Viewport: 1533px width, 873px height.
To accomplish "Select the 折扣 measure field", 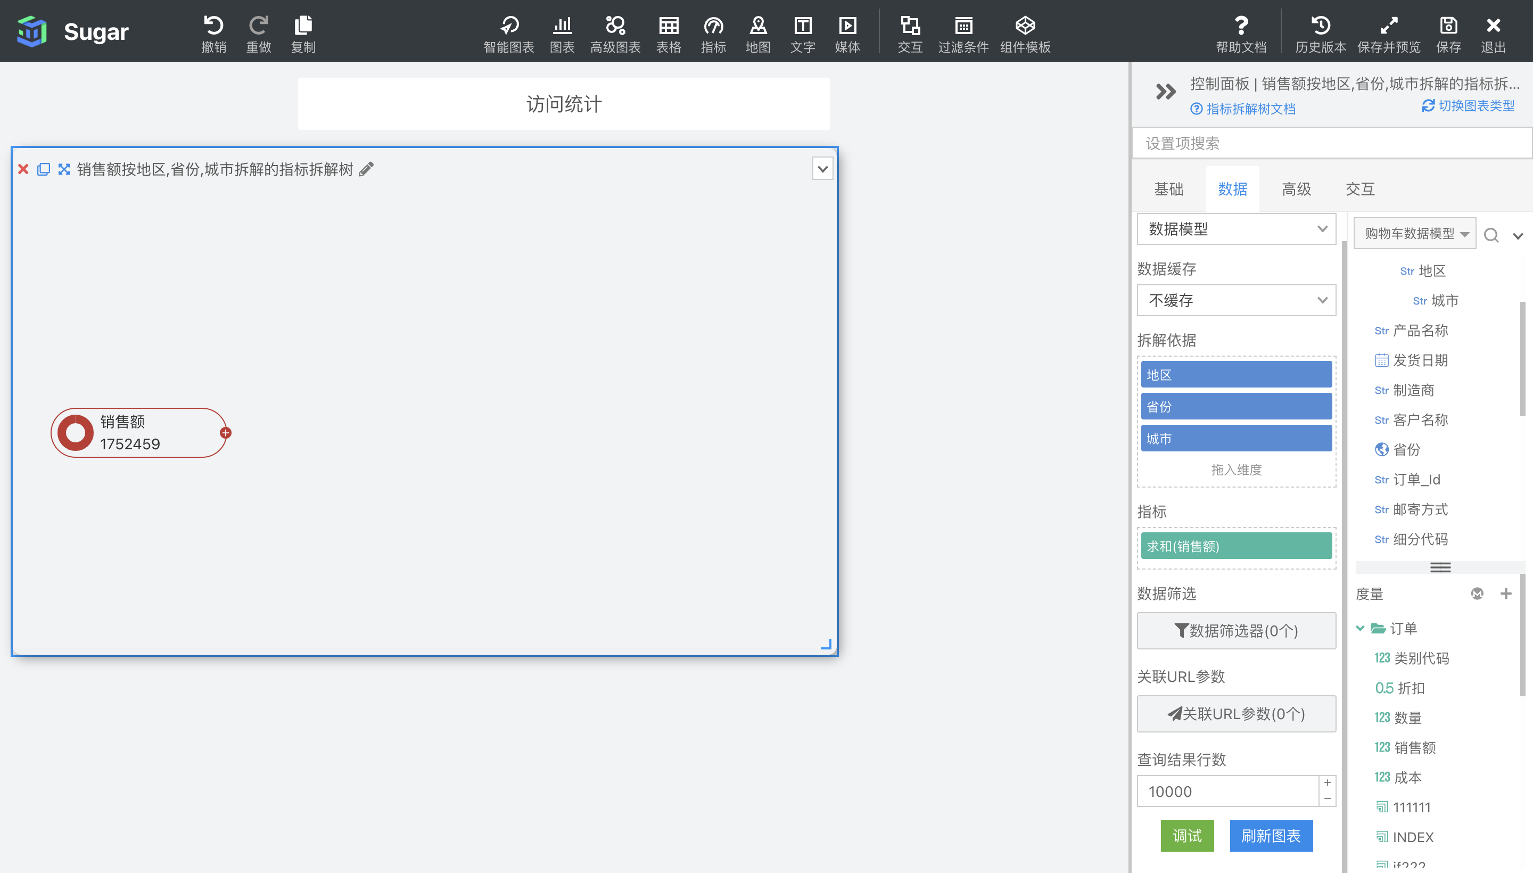I will 1400,688.
